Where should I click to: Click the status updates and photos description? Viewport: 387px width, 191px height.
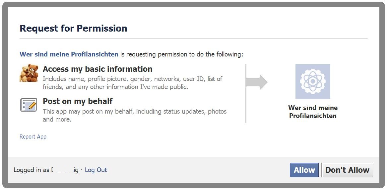pyautogui.click(x=135, y=115)
